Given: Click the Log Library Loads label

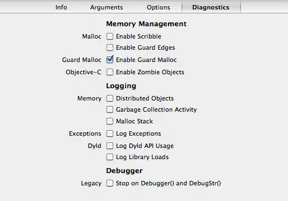Looking at the screenshot, I should click(142, 157).
